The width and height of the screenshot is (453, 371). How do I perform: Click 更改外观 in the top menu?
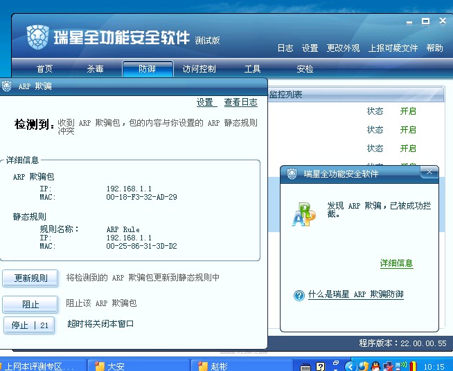pos(343,48)
